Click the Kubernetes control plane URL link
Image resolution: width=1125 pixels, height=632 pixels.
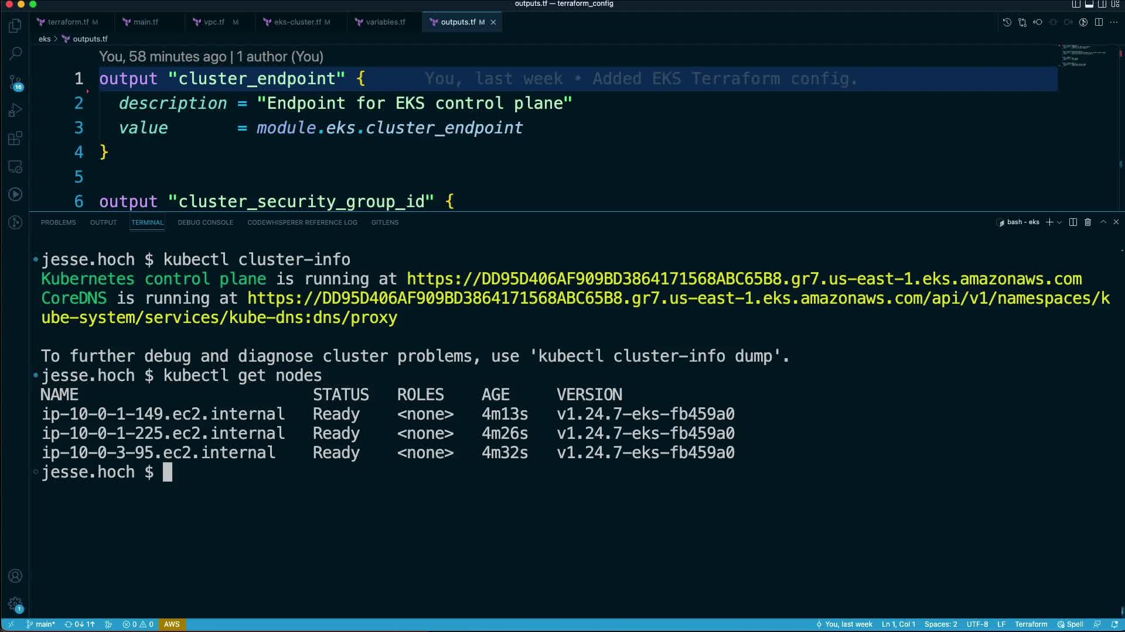tap(744, 279)
